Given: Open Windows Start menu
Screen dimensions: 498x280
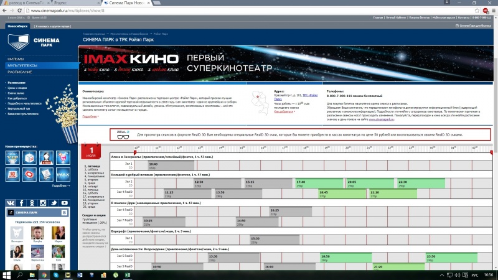Looking at the screenshot, I should [x=6, y=274].
